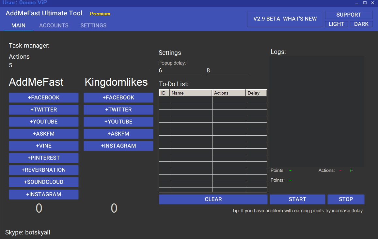Click the Actions column header in To-Do List
Viewport: 378px width, 239px height.
tap(229, 93)
